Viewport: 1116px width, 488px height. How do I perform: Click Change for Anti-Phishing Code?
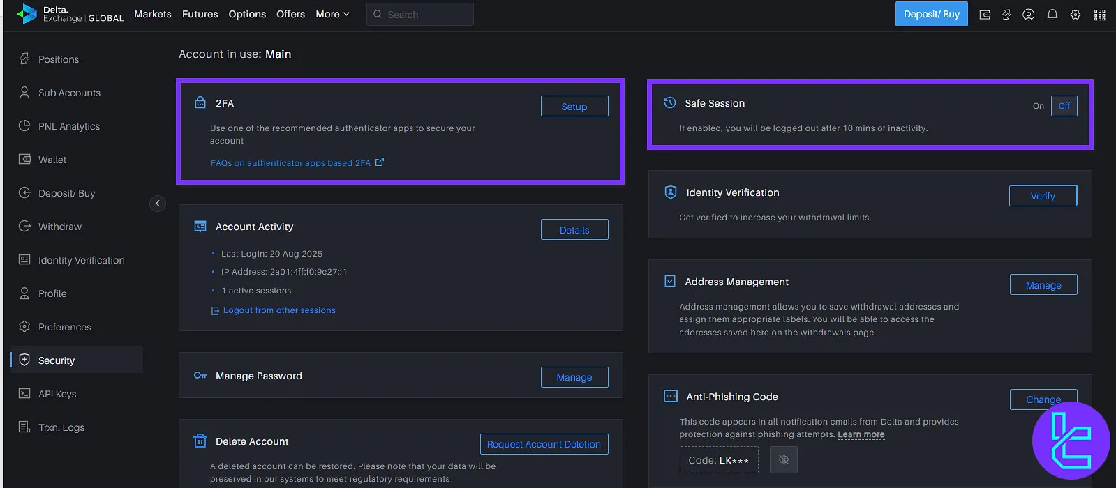coord(1043,399)
